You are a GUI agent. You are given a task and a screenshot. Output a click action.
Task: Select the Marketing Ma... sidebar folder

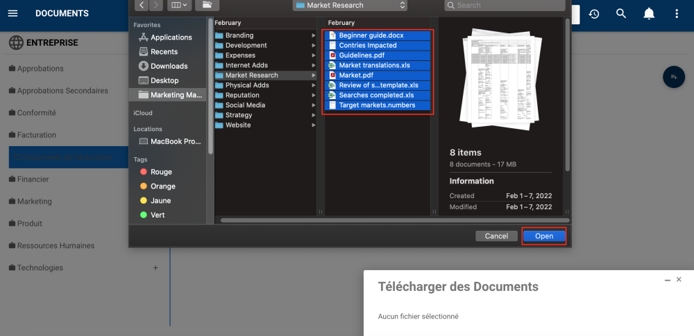pyautogui.click(x=168, y=95)
